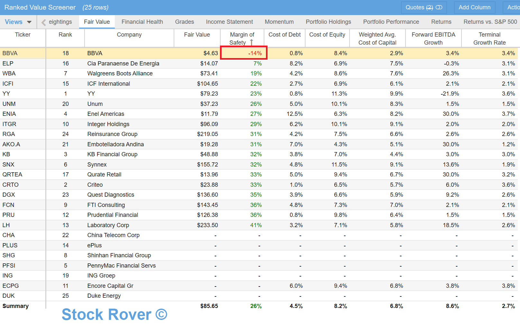The image size is (520, 325).
Task: Click the DUK ticker in the table
Action: 9,296
